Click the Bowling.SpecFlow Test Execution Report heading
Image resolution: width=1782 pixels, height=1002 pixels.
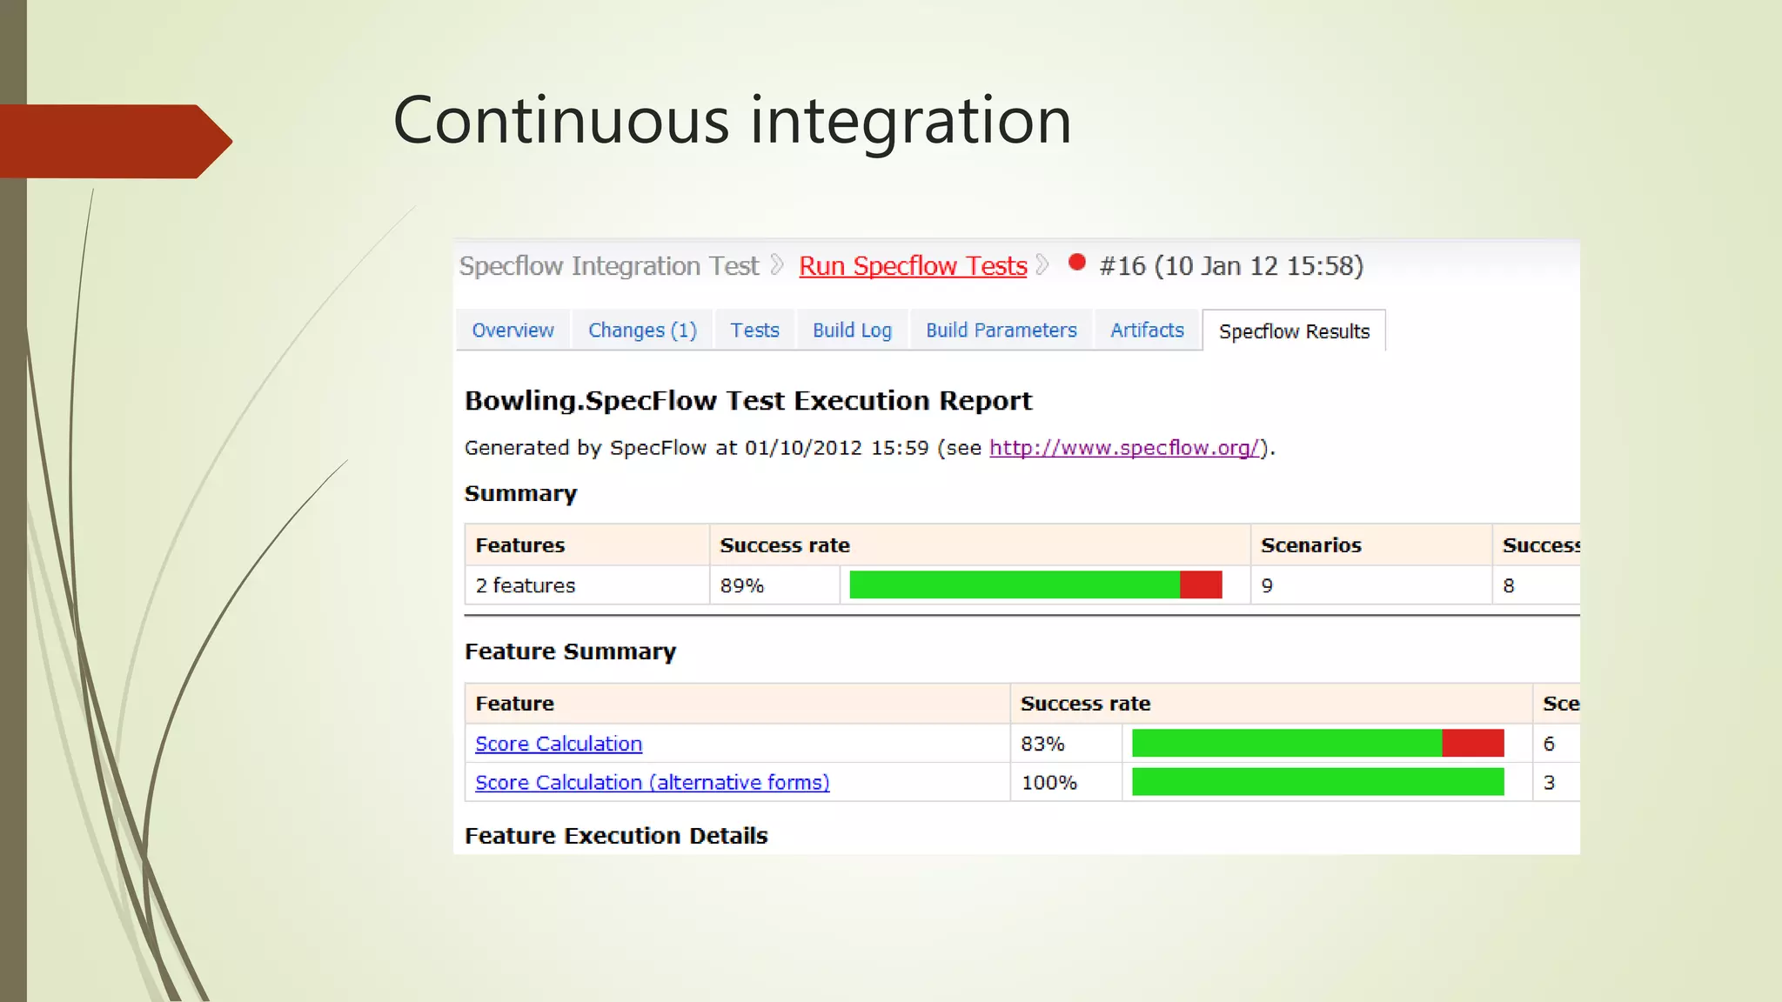(x=748, y=401)
